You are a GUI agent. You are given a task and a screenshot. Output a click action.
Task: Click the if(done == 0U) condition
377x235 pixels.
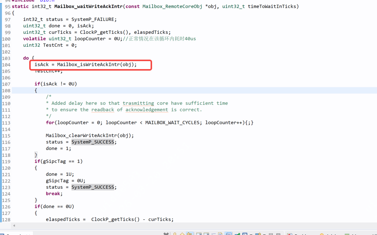[x=54, y=207]
